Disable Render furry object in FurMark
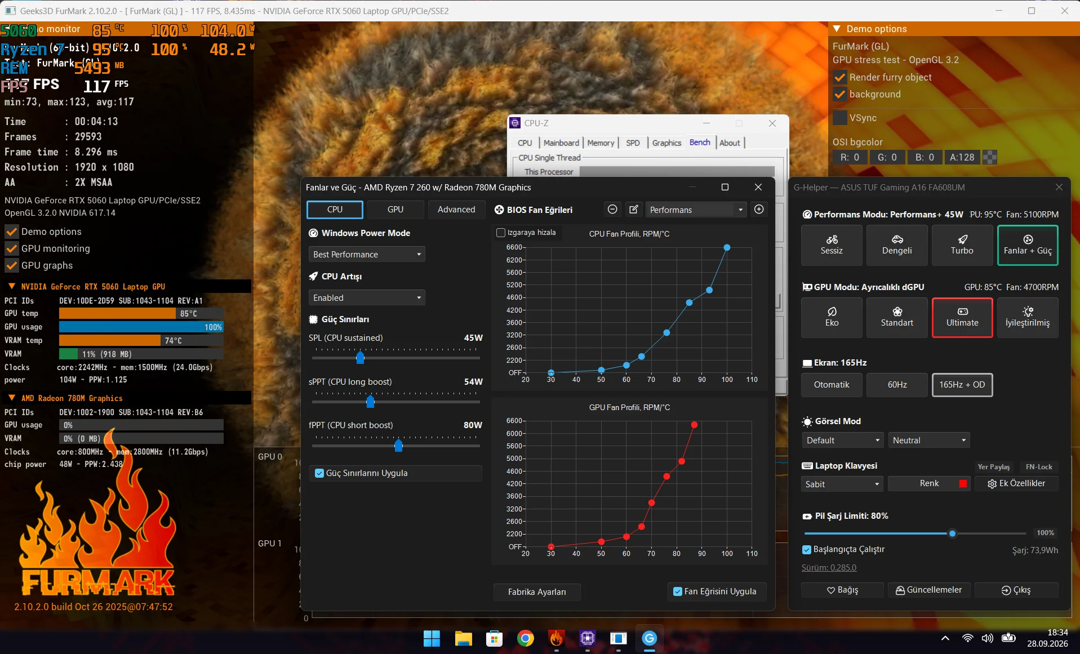 (x=839, y=77)
